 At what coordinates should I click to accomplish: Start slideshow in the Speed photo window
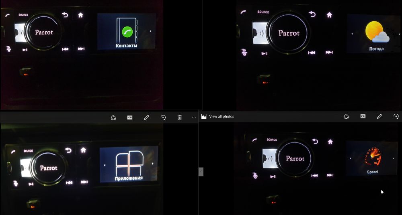pos(363,116)
